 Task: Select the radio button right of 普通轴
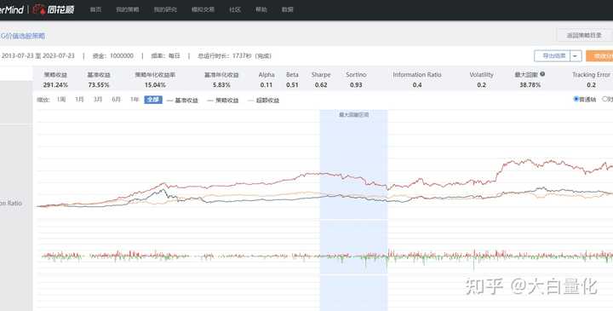(x=604, y=99)
